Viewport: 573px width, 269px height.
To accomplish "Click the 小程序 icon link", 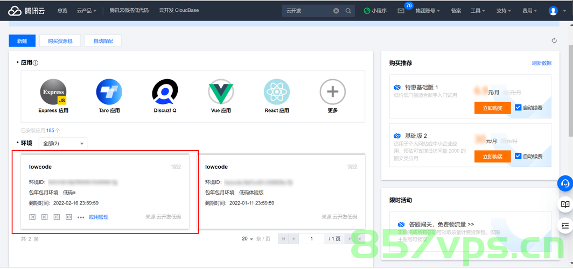I will (x=375, y=11).
